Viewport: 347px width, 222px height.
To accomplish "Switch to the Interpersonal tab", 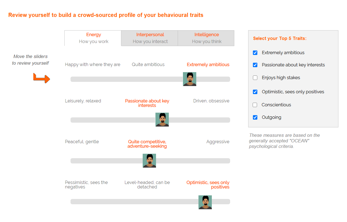I will point(150,38).
